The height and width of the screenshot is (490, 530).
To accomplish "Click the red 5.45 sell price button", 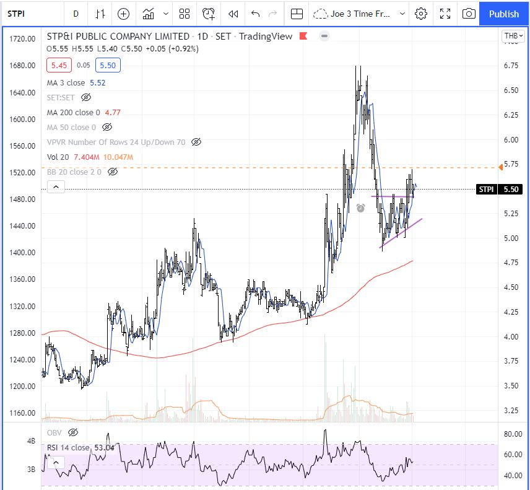I will 59,65.
